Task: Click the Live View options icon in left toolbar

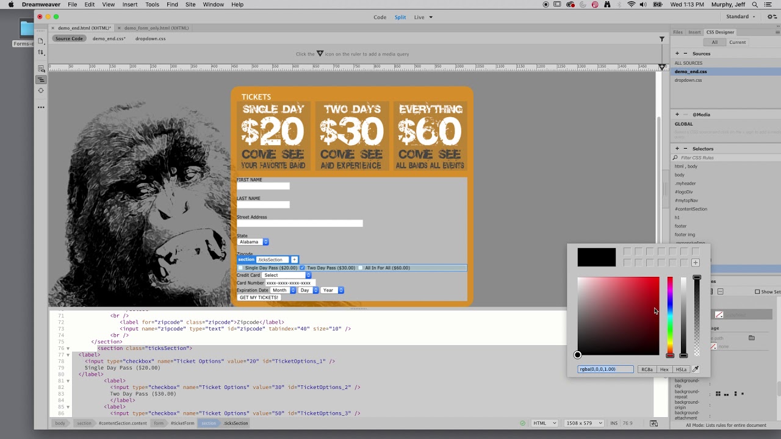Action: 41,68
